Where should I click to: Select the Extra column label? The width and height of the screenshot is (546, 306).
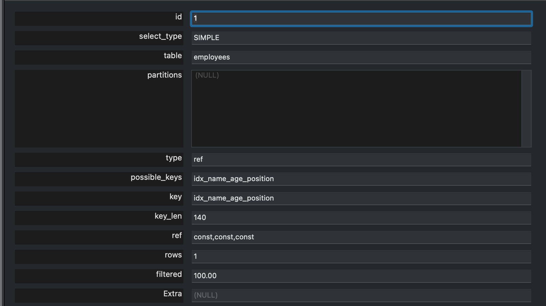[x=172, y=294]
